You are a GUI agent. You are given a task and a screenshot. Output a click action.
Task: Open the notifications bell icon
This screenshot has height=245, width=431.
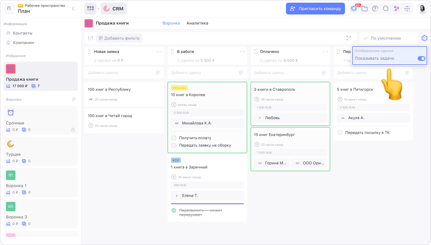[x=354, y=9]
